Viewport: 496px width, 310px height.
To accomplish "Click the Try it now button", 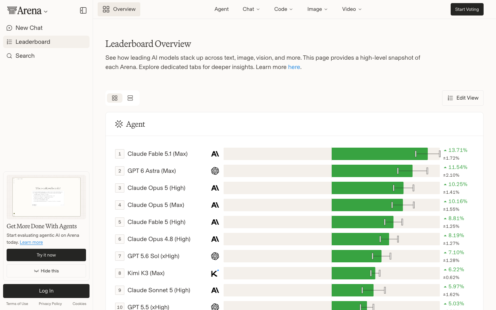I will tap(46, 255).
